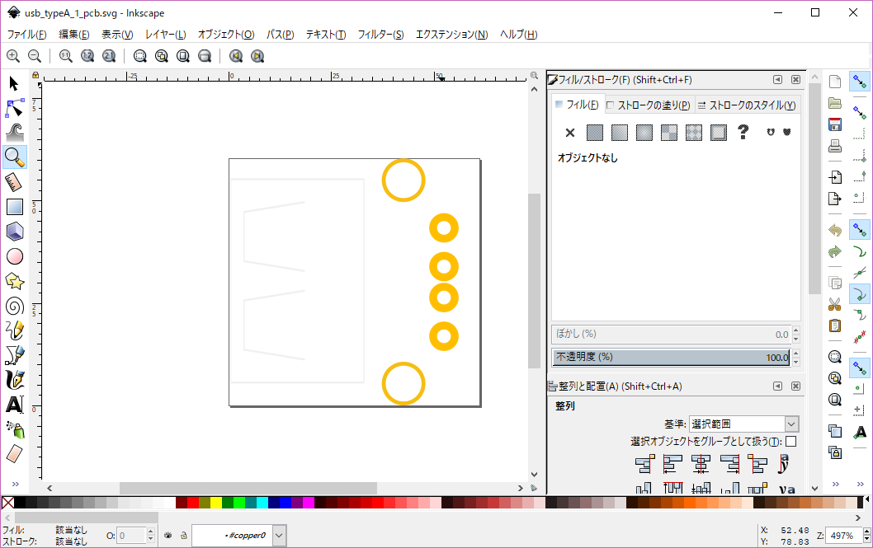
Task: Click the no paint X button
Action: click(x=569, y=132)
